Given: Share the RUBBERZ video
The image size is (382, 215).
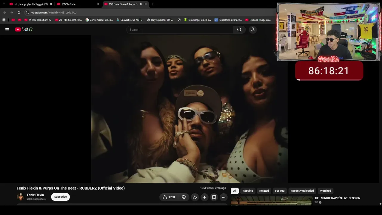Looking at the screenshot, I should (x=195, y=197).
